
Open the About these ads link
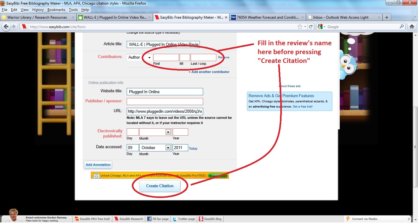(290, 86)
